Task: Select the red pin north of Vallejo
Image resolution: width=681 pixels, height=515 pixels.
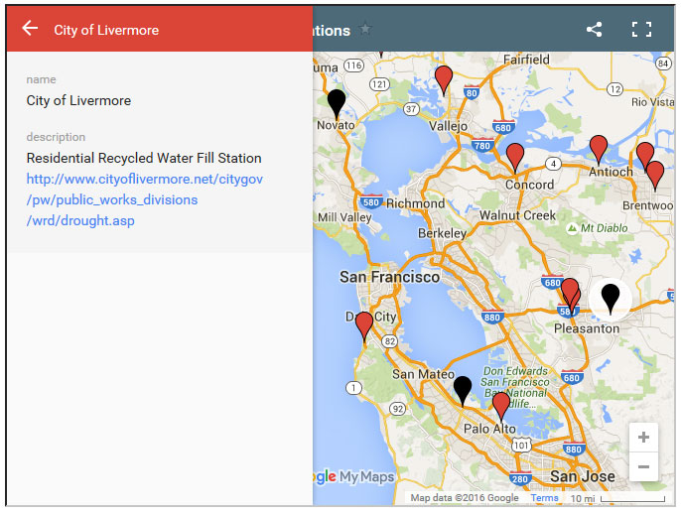Action: click(x=444, y=80)
